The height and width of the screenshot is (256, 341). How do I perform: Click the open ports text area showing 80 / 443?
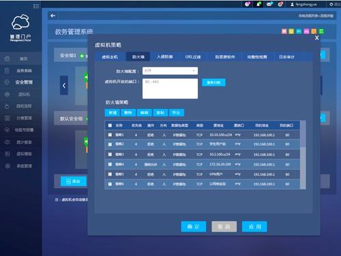click(170, 89)
